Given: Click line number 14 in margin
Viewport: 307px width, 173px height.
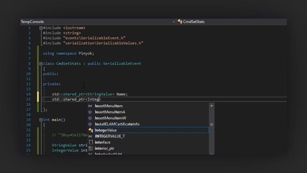Looking at the screenshot, I should (x=28, y=94).
